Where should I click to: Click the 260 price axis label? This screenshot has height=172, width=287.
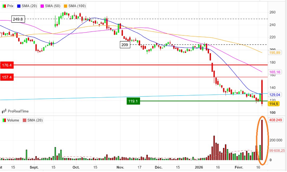coord(272,12)
